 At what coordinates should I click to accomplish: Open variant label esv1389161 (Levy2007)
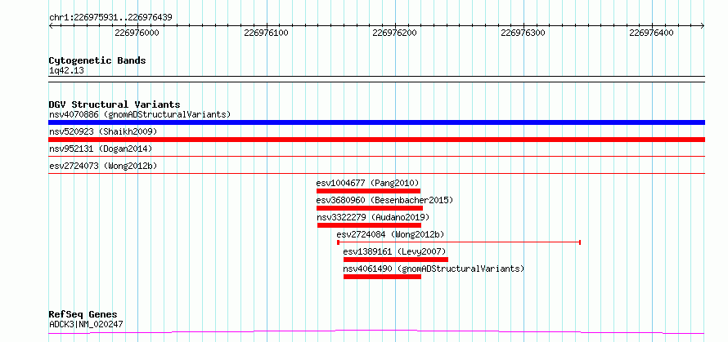coord(395,251)
